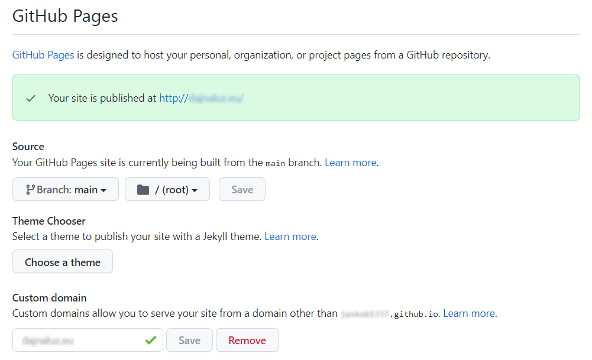The height and width of the screenshot is (360, 592).
Task: Click the git branch icon
Action: 30,190
